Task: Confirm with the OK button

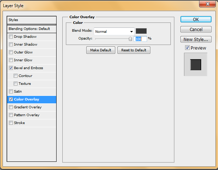Action: (x=196, y=20)
